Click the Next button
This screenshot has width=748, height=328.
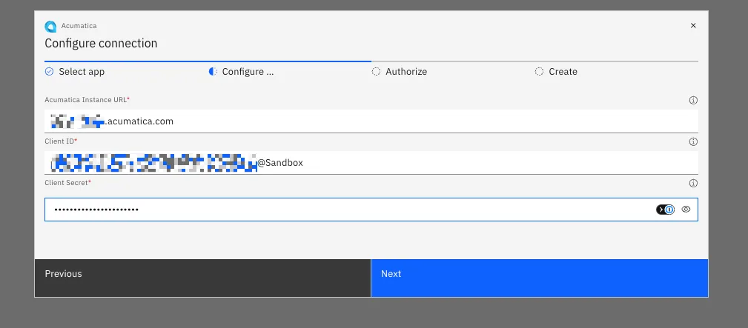coord(540,278)
